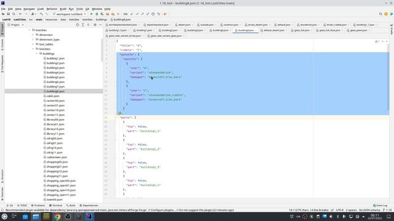
Task: Switch to the glass_full.json editor tab
Action: pos(302,30)
